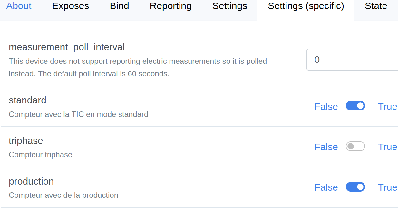
Task: Select the Settings tab
Action: pyautogui.click(x=229, y=6)
